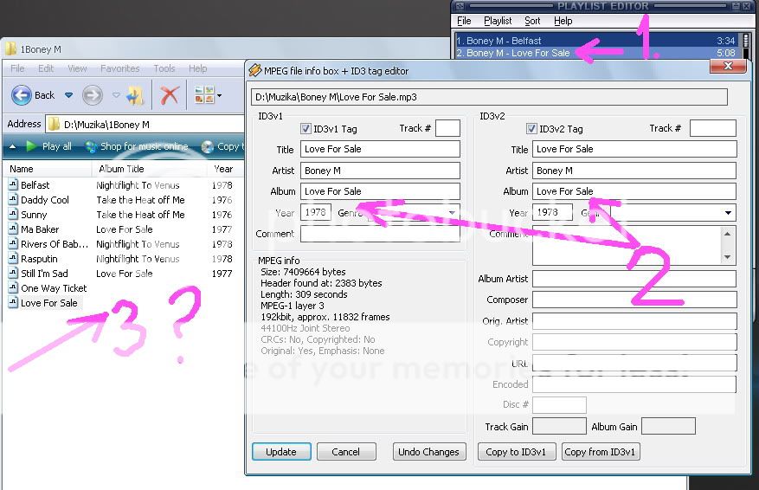The width and height of the screenshot is (759, 490).
Task: Click the Back arrow icon in Explorer
Action: [x=22, y=95]
